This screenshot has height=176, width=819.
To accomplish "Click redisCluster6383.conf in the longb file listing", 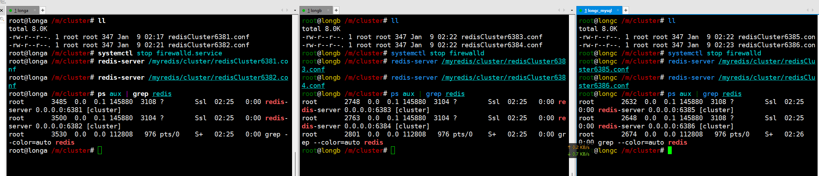I will (502, 37).
